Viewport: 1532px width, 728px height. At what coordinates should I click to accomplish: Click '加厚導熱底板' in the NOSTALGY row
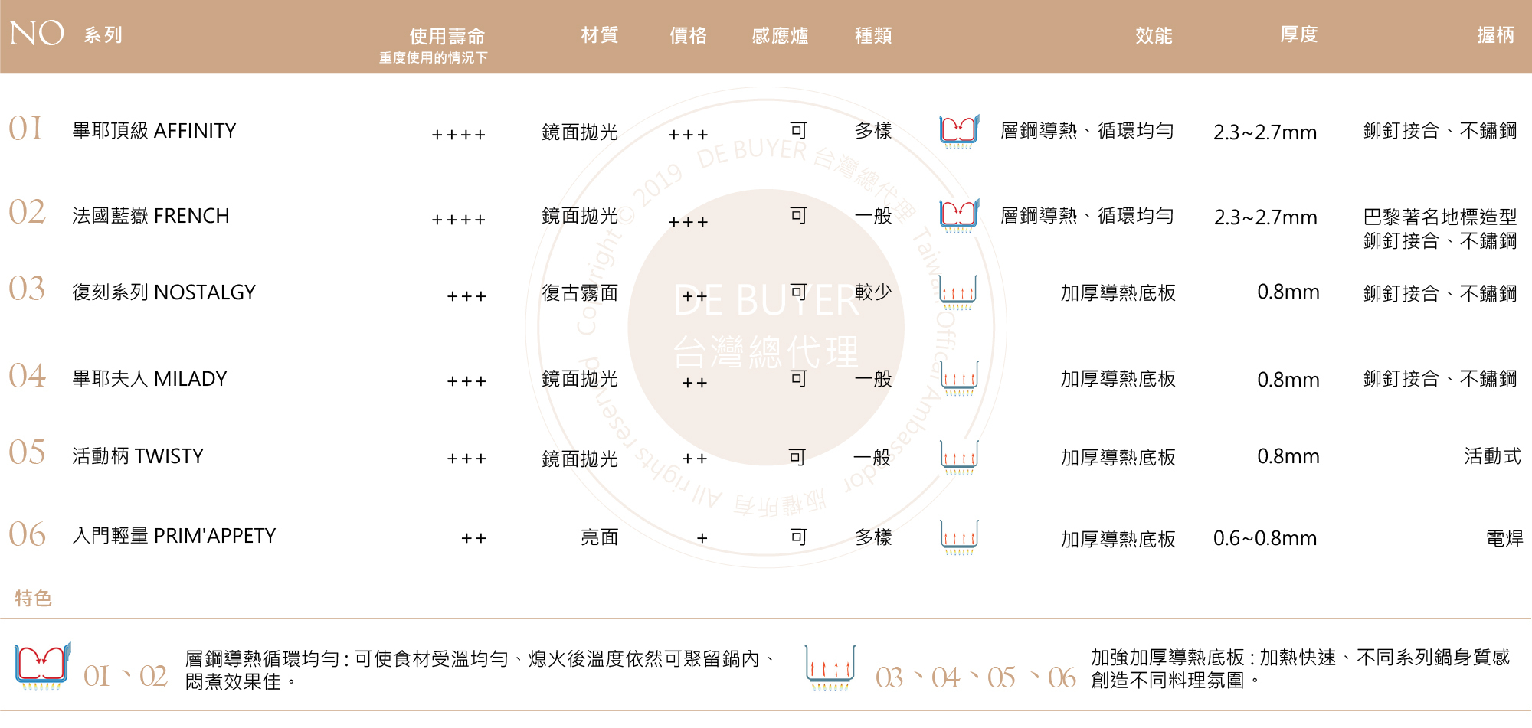click(x=1118, y=293)
